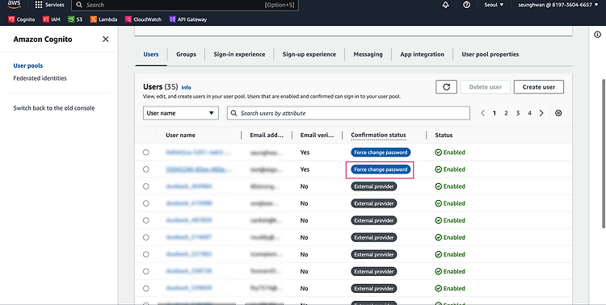
Task: Switch to the Groups tab
Action: 187,54
